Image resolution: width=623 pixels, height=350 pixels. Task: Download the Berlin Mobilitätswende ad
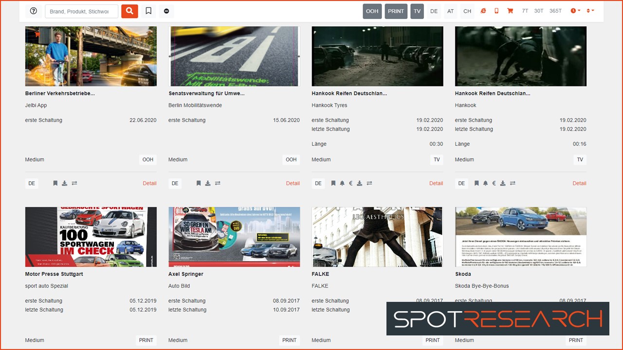tap(208, 183)
